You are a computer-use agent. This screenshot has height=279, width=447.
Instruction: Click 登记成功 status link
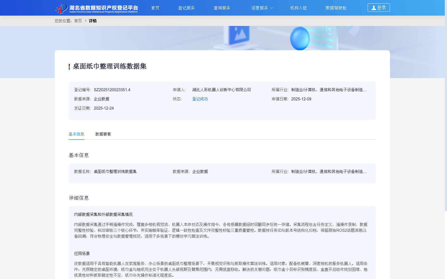200,99
